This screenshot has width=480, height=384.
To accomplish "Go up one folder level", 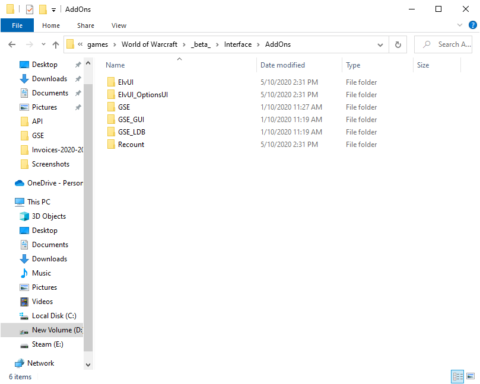I will pyautogui.click(x=55, y=44).
